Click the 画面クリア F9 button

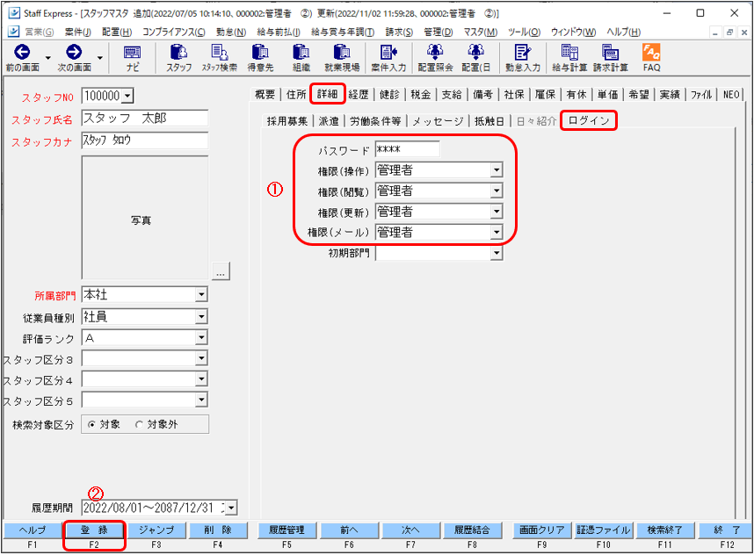coord(541,530)
